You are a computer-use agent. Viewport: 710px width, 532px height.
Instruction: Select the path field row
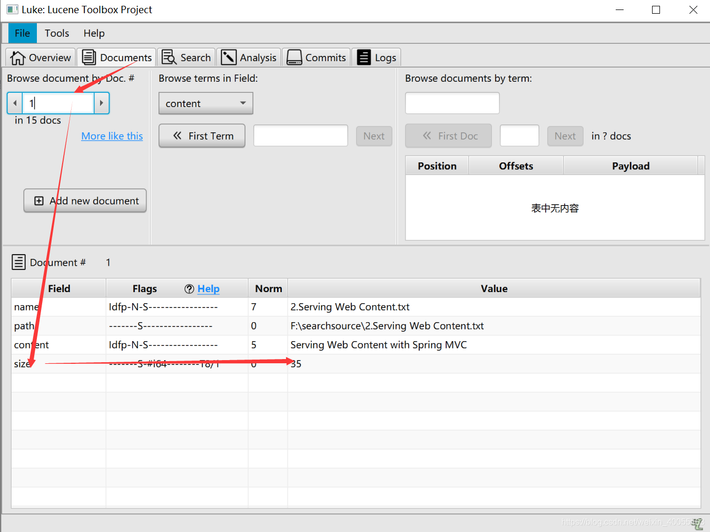tap(356, 326)
